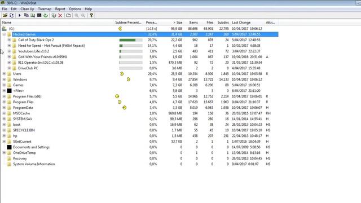The width and height of the screenshot is (361, 203).
Task: Click Call of Duty's subtree percentage bar
Action: tap(131, 40)
